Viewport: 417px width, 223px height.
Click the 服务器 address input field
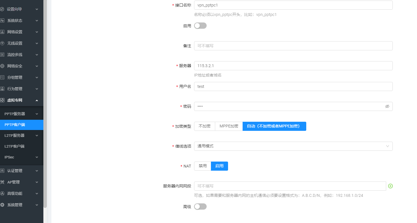[x=293, y=66]
